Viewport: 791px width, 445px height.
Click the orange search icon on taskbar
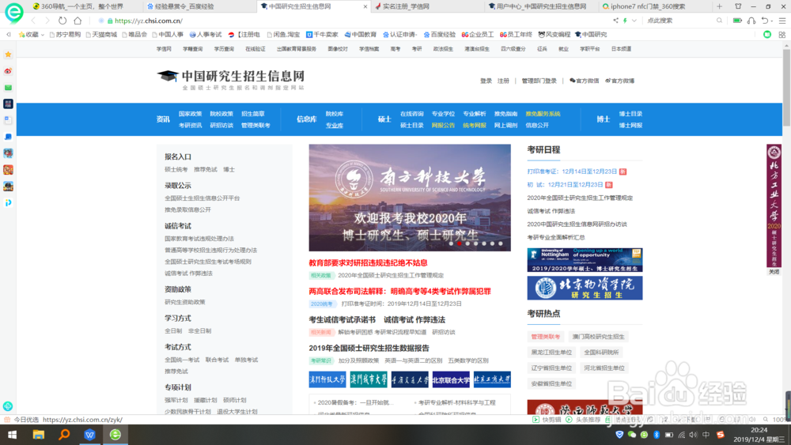coord(64,435)
